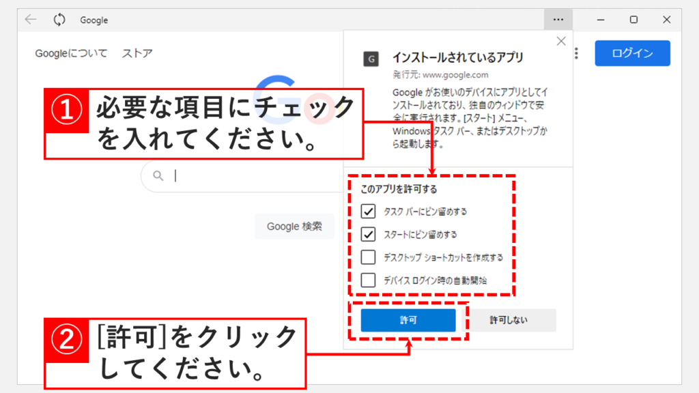Enable デスクトップ ショートカットを作成する checkbox
The width and height of the screenshot is (699, 393).
pyautogui.click(x=369, y=257)
